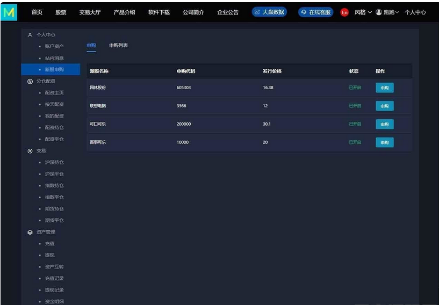Click the 资产管理 layers icon
Viewport: 439px width, 305px height.
(x=30, y=232)
